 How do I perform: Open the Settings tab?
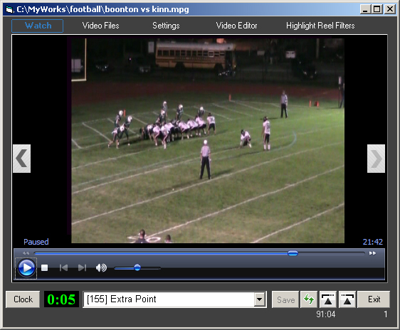(166, 26)
